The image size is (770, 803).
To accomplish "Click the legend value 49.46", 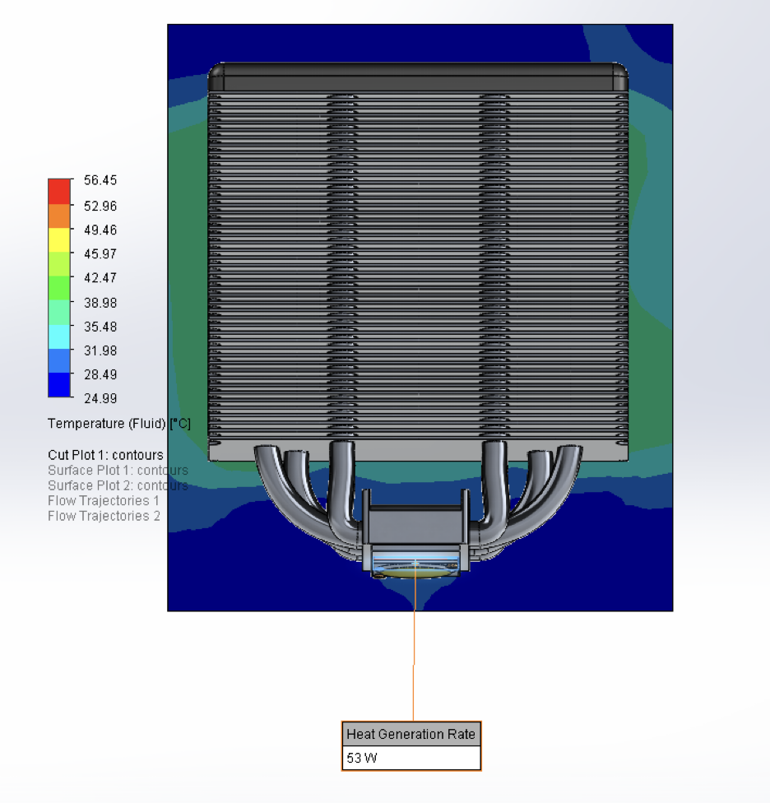I will click(x=100, y=230).
